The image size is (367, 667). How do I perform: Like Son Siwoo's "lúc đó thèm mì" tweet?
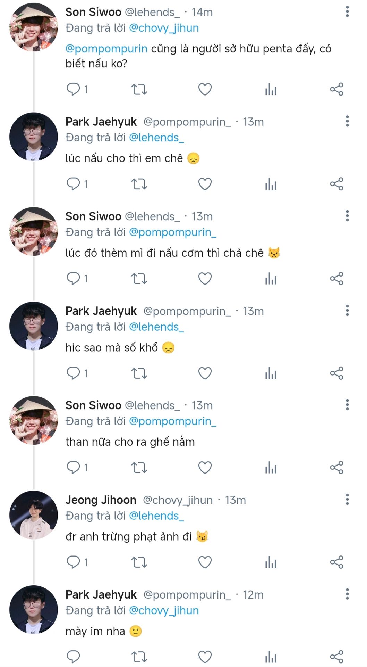[x=205, y=279]
